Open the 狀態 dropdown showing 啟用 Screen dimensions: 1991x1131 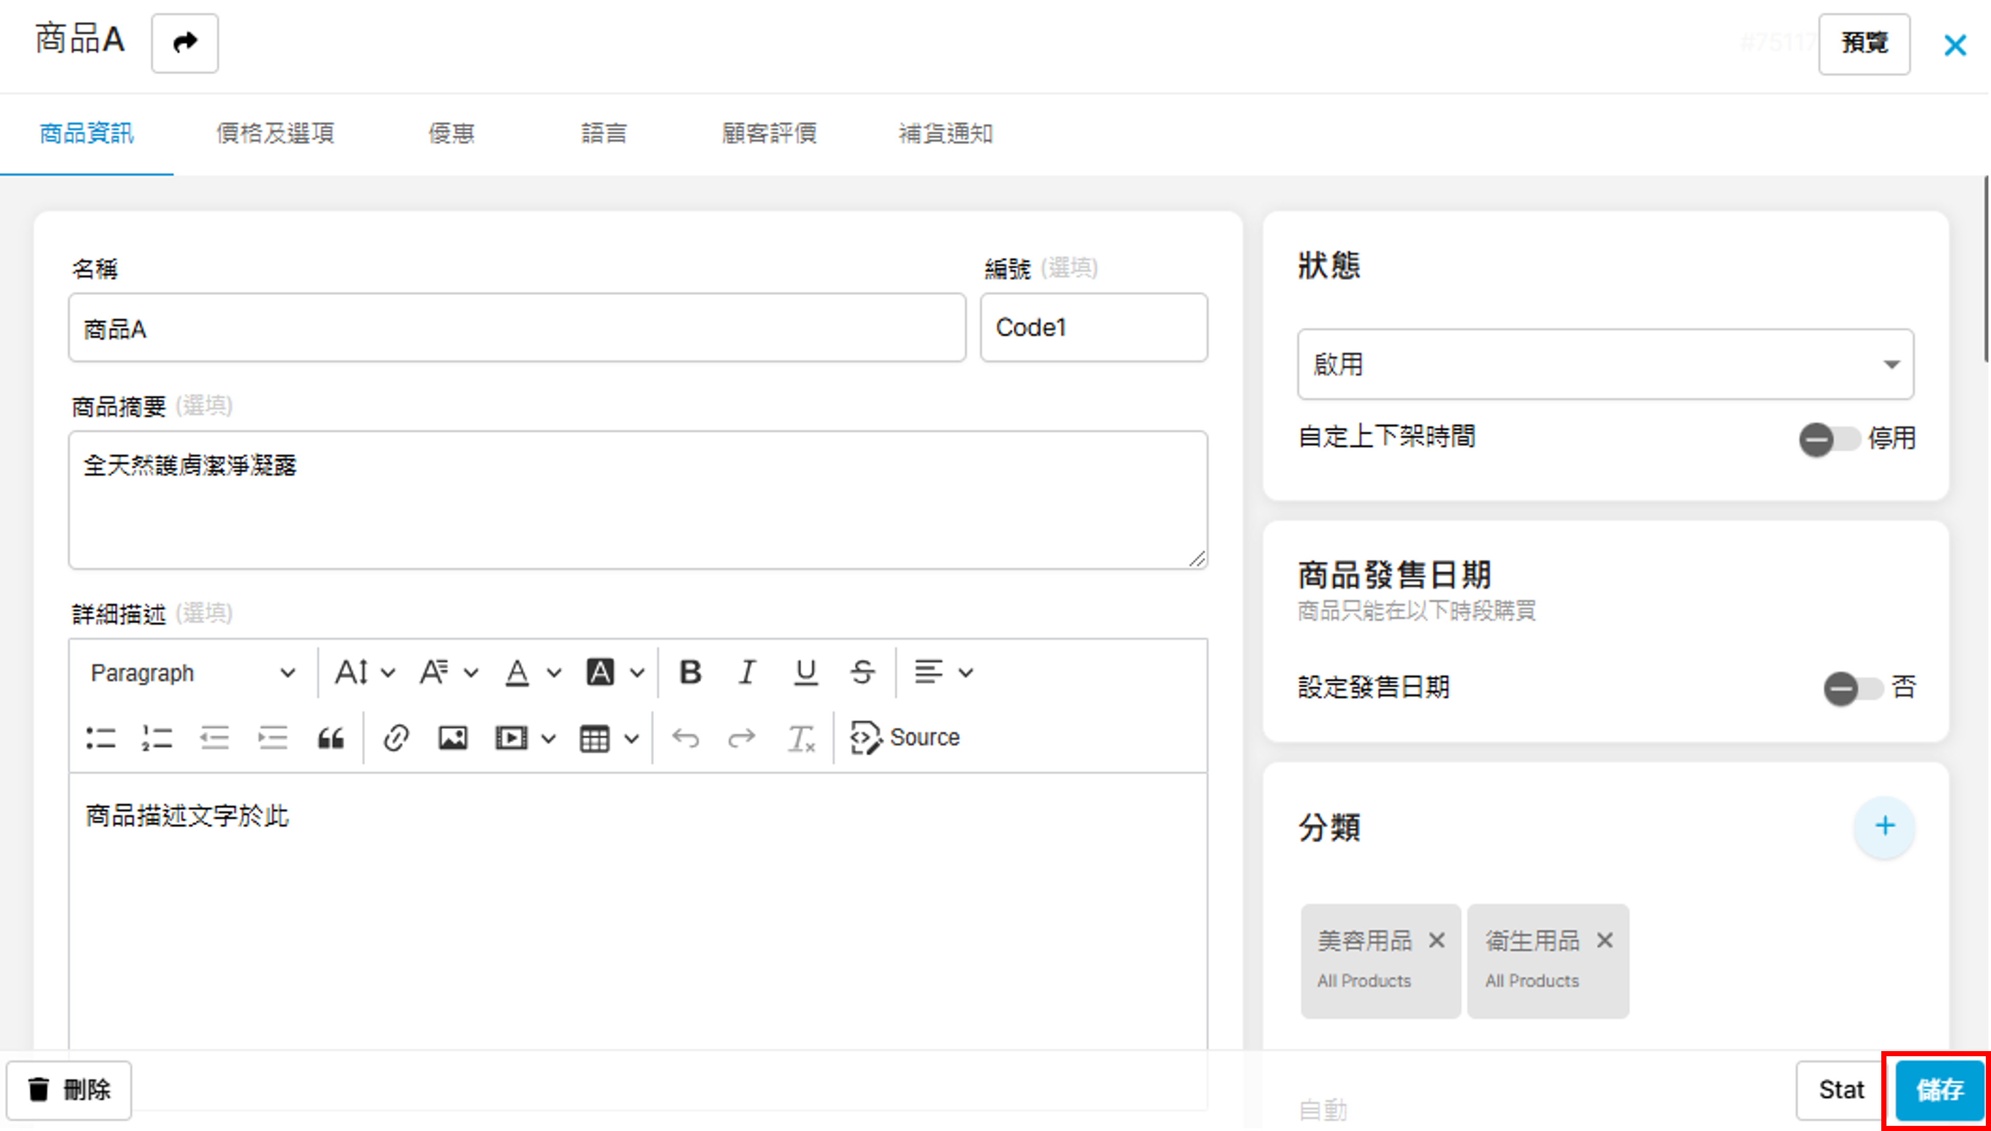tap(1605, 364)
